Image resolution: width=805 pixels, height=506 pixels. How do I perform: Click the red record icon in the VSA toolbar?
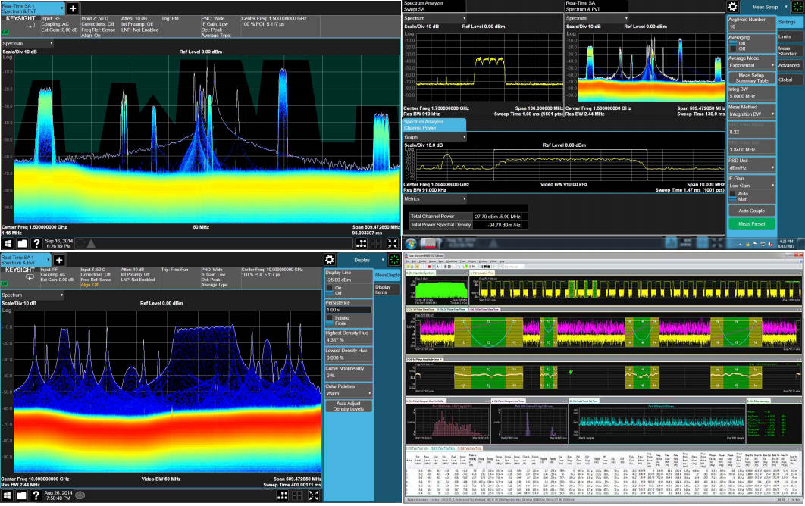(x=428, y=267)
